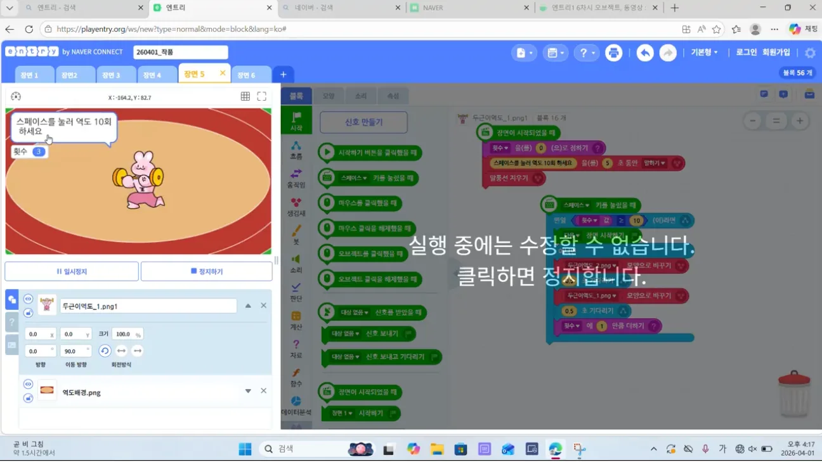The width and height of the screenshot is (822, 462).
Task: Hide the 두근이역도_1.png1 object with its eye toggle
Action: tap(28, 297)
